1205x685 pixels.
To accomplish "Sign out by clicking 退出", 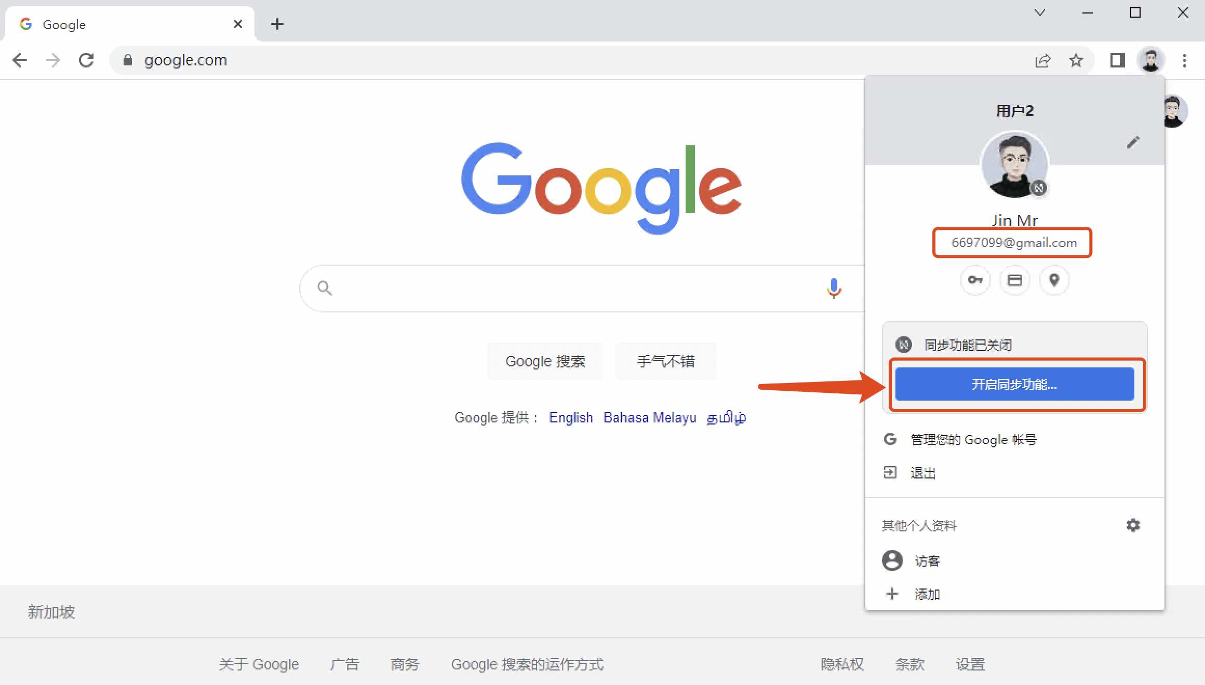I will (x=1015, y=473).
